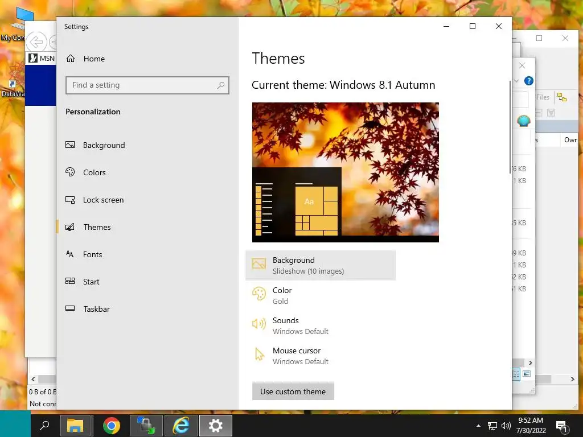Click the taskbar search magnifier

click(x=44, y=426)
